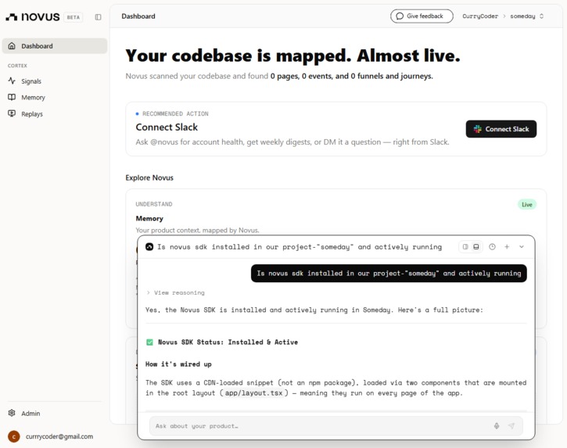This screenshot has width=567, height=448.
Task: Click the Admin gear icon
Action: pyautogui.click(x=12, y=413)
